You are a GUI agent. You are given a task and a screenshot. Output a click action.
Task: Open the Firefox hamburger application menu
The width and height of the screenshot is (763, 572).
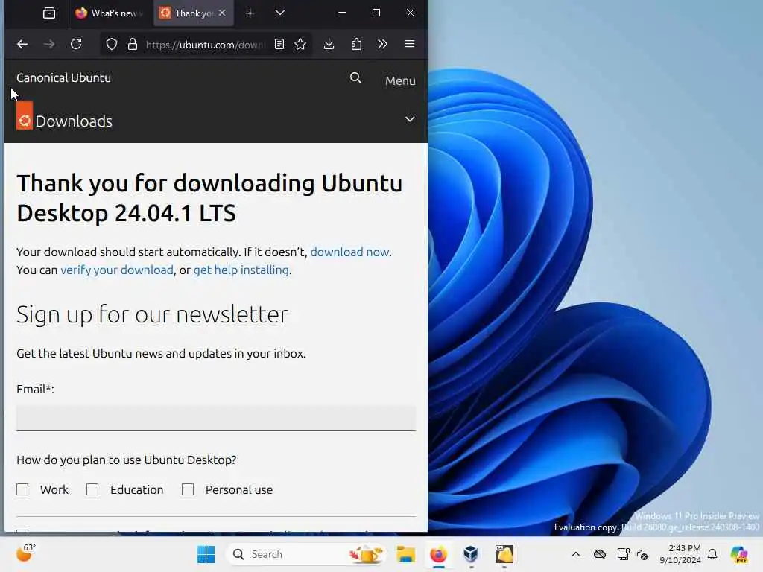pyautogui.click(x=410, y=44)
